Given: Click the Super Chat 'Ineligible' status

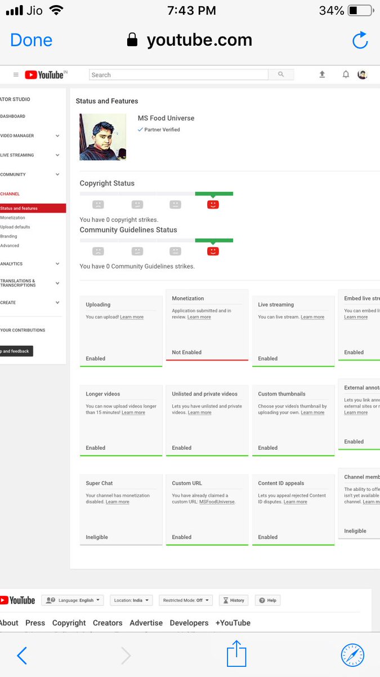Looking at the screenshot, I should pyautogui.click(x=97, y=537).
